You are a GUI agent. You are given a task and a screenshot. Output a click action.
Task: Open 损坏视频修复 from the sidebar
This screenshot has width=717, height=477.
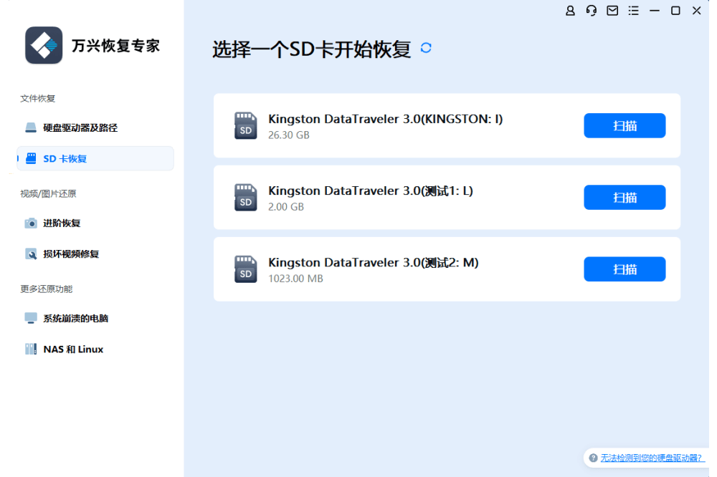[x=95, y=254]
